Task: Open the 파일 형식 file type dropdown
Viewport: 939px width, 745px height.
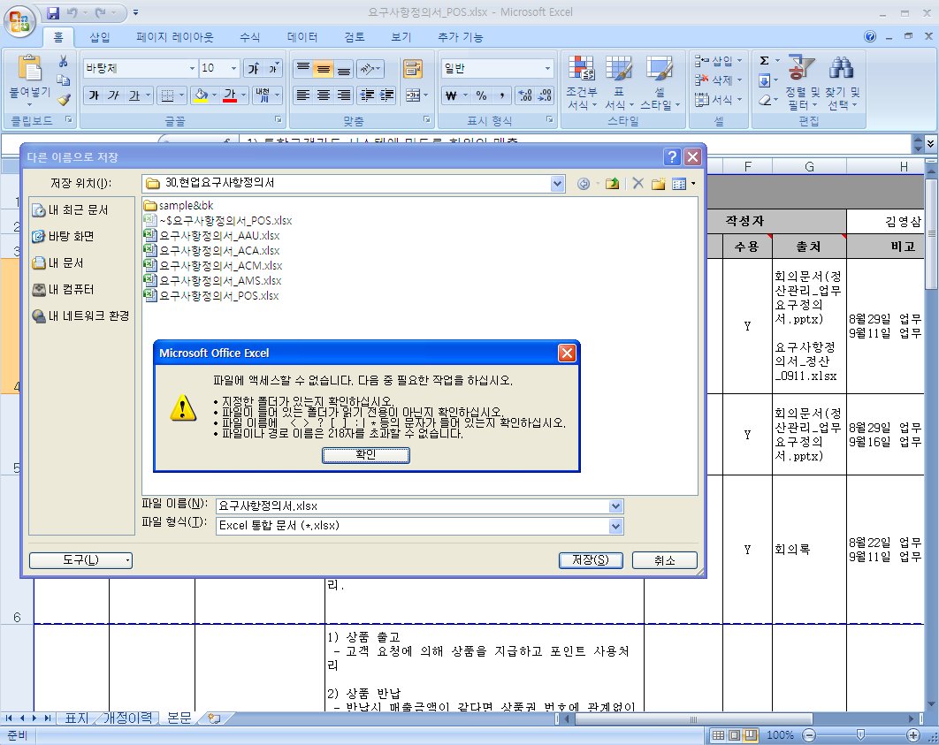Action: point(615,526)
